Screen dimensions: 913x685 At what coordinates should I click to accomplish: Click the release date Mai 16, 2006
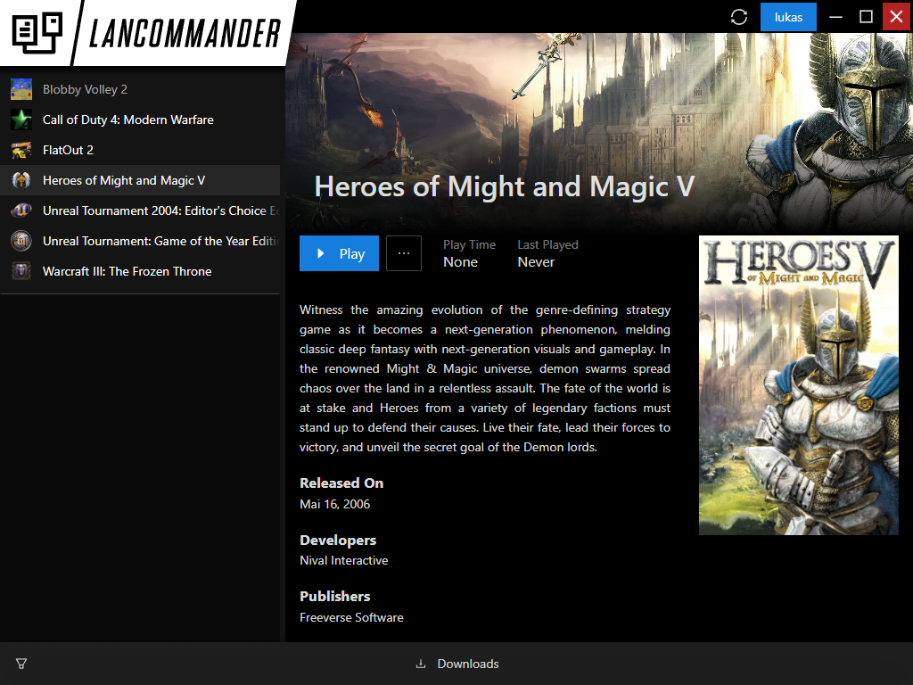335,504
